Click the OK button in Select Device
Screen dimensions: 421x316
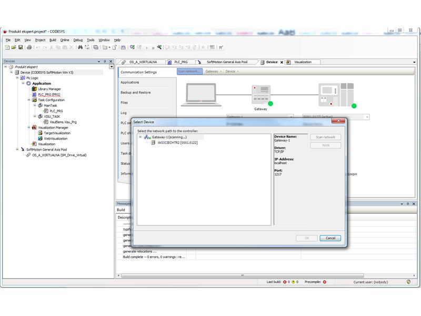[307, 238]
